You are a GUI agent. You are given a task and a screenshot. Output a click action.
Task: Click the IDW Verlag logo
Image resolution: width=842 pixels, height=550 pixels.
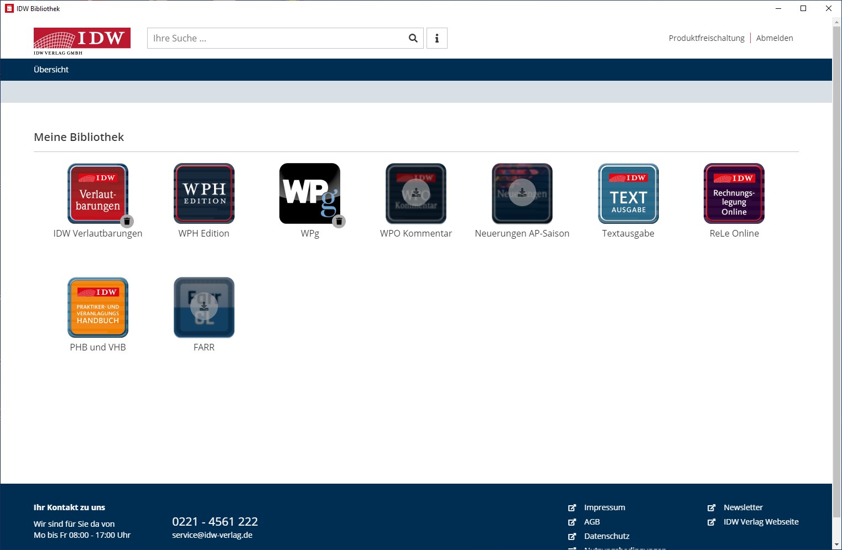(x=82, y=41)
